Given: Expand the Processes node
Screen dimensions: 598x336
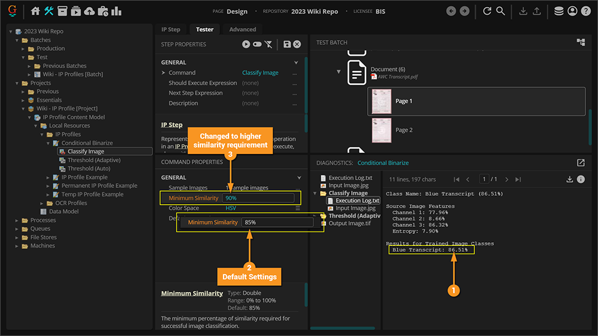Looking at the screenshot, I should 17,220.
